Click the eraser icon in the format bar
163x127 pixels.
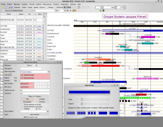tap(74, 11)
